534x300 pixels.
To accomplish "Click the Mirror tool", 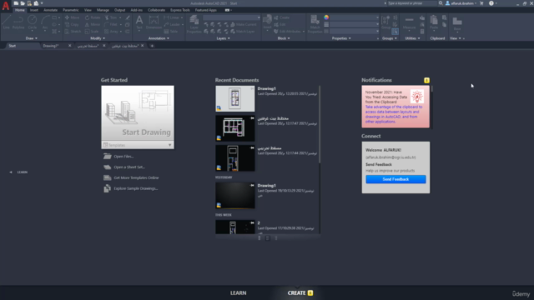I will [x=93, y=24].
